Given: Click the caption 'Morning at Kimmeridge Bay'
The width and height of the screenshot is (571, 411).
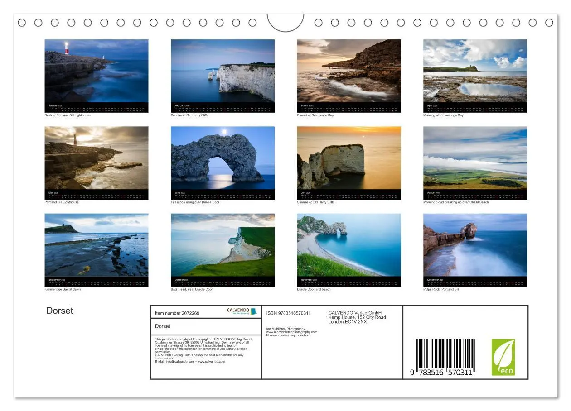Looking at the screenshot, I should pyautogui.click(x=443, y=115).
